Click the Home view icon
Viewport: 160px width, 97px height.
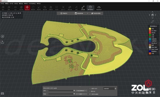[152, 15]
